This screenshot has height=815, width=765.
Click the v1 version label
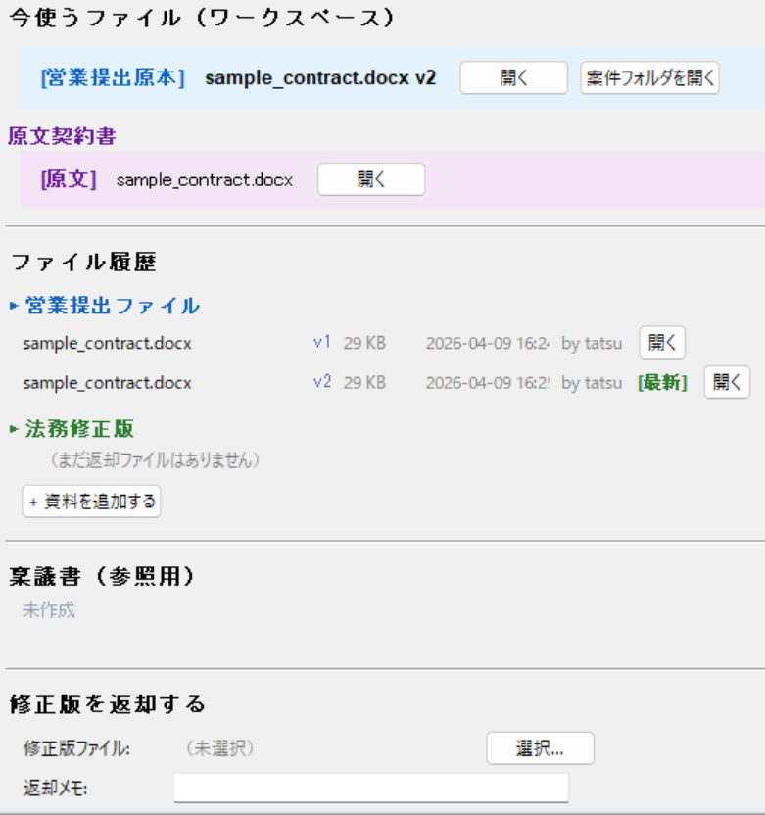pos(322,343)
